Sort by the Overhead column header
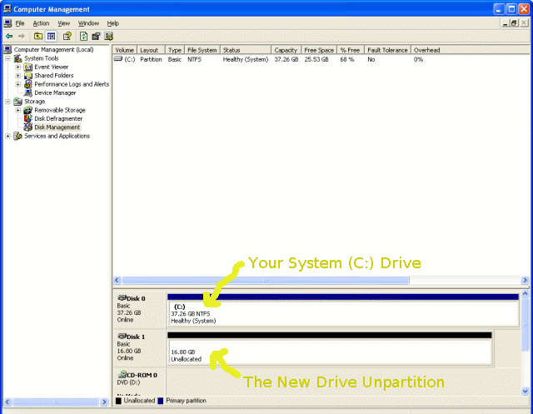This screenshot has height=414, width=533. tap(470, 50)
